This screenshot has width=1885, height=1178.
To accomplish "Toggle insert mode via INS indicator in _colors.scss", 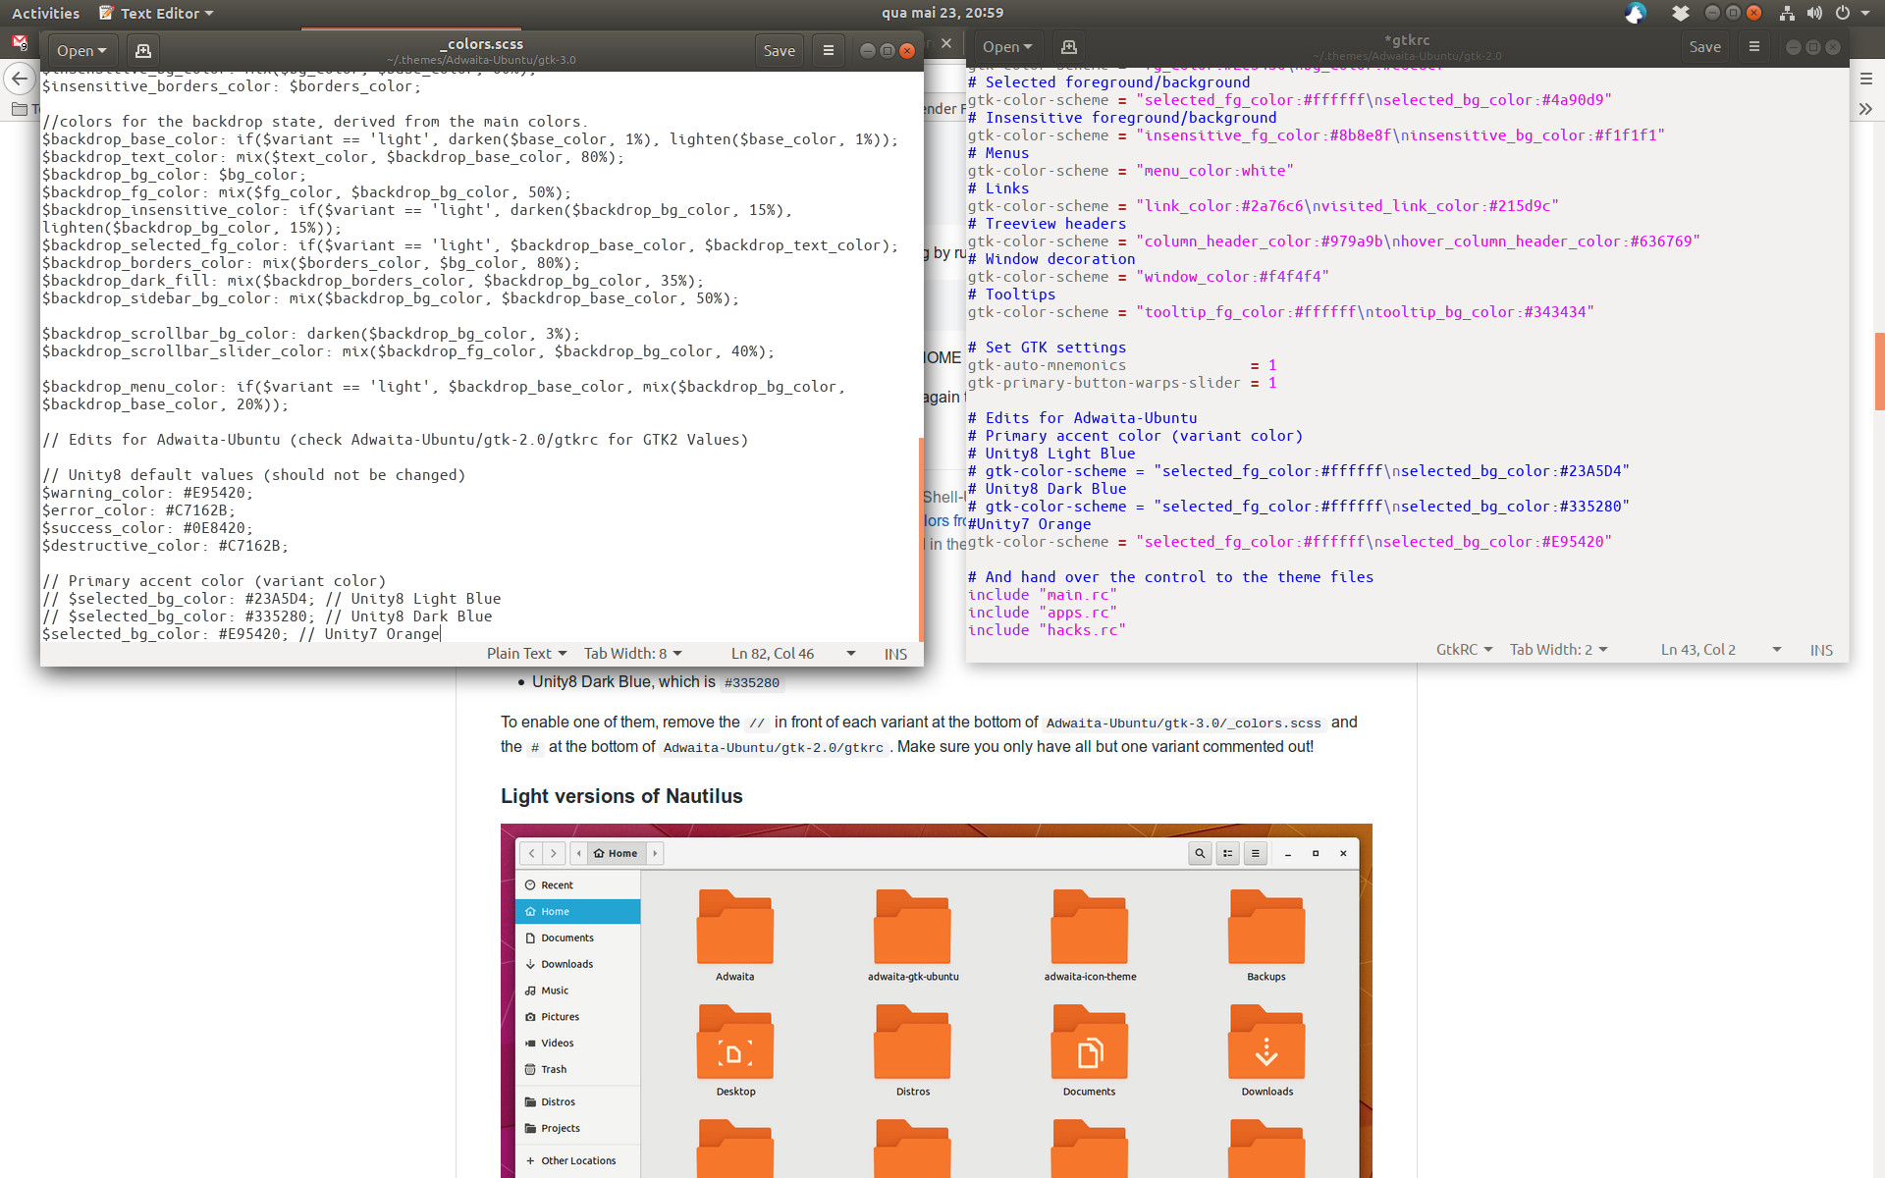I will [894, 653].
